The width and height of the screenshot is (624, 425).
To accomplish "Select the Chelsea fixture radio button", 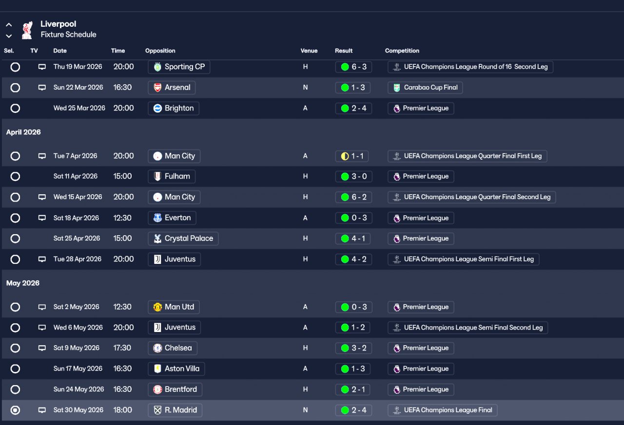I will 15,348.
